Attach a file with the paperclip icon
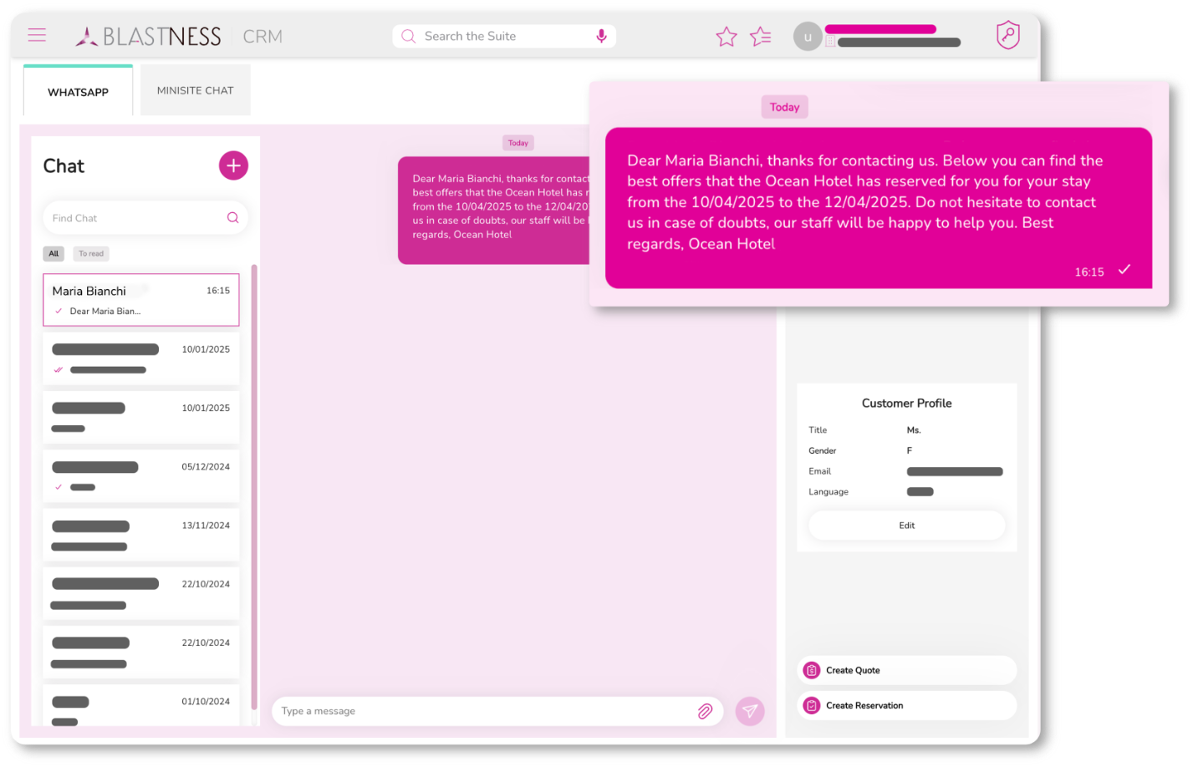 pyautogui.click(x=705, y=711)
